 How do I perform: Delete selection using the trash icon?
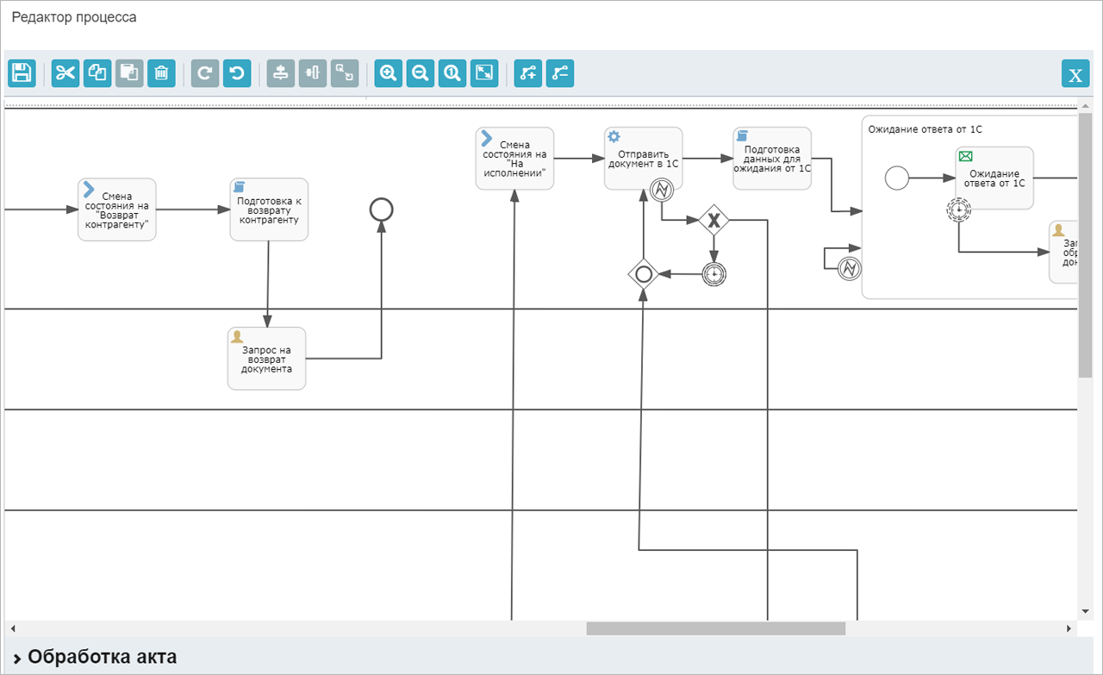tap(161, 73)
